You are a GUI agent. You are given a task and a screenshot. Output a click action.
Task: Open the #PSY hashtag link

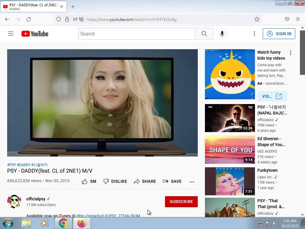12,165
